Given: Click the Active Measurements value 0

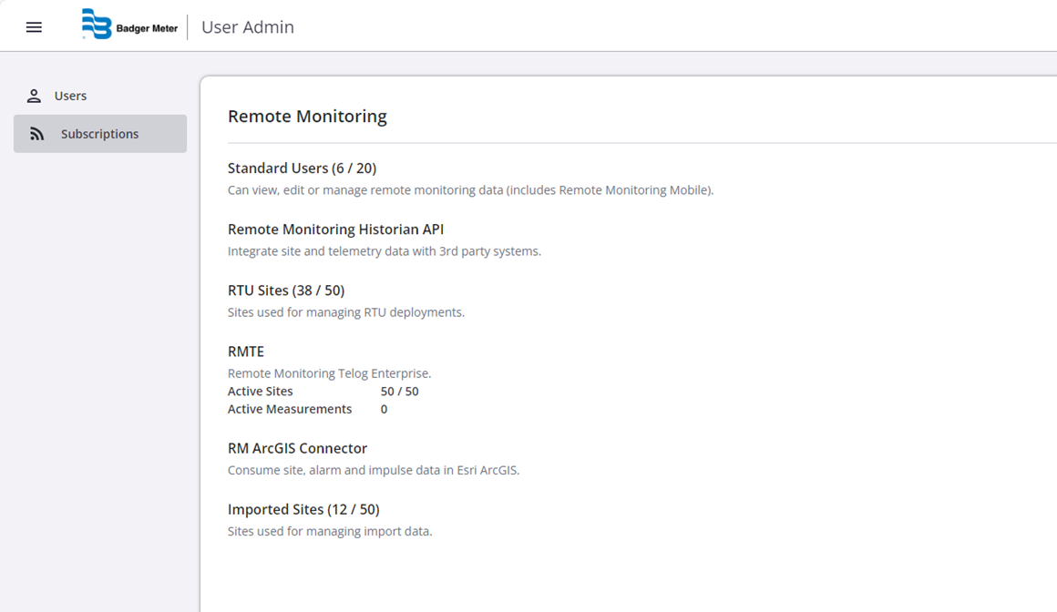Looking at the screenshot, I should coord(384,410).
